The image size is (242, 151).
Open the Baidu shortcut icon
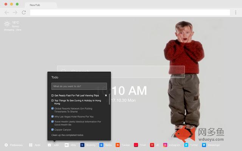click(x=101, y=145)
